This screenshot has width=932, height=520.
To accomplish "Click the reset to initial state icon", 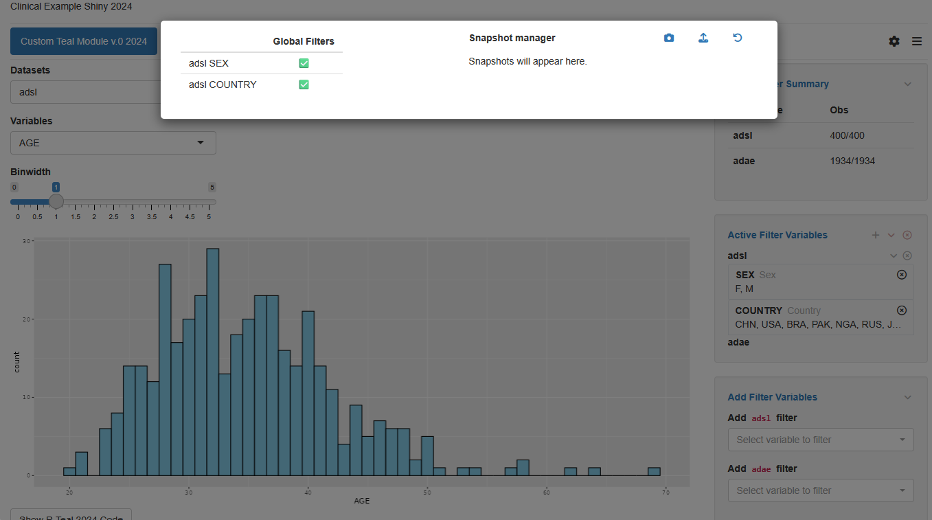I will 738,38.
